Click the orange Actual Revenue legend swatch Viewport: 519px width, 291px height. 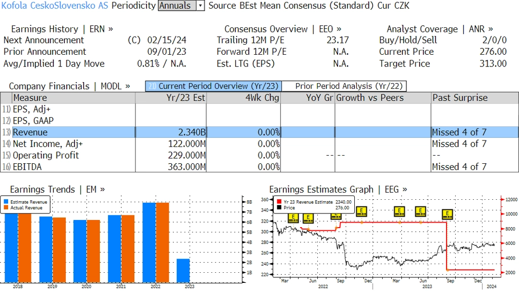(x=6, y=207)
